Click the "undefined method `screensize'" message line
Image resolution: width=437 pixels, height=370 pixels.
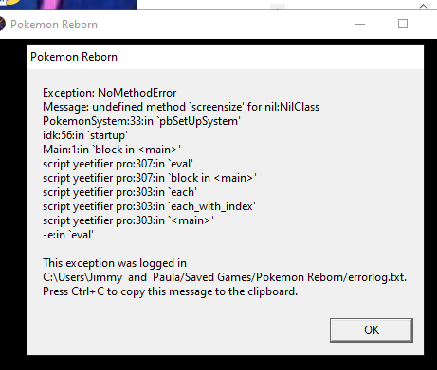(181, 107)
